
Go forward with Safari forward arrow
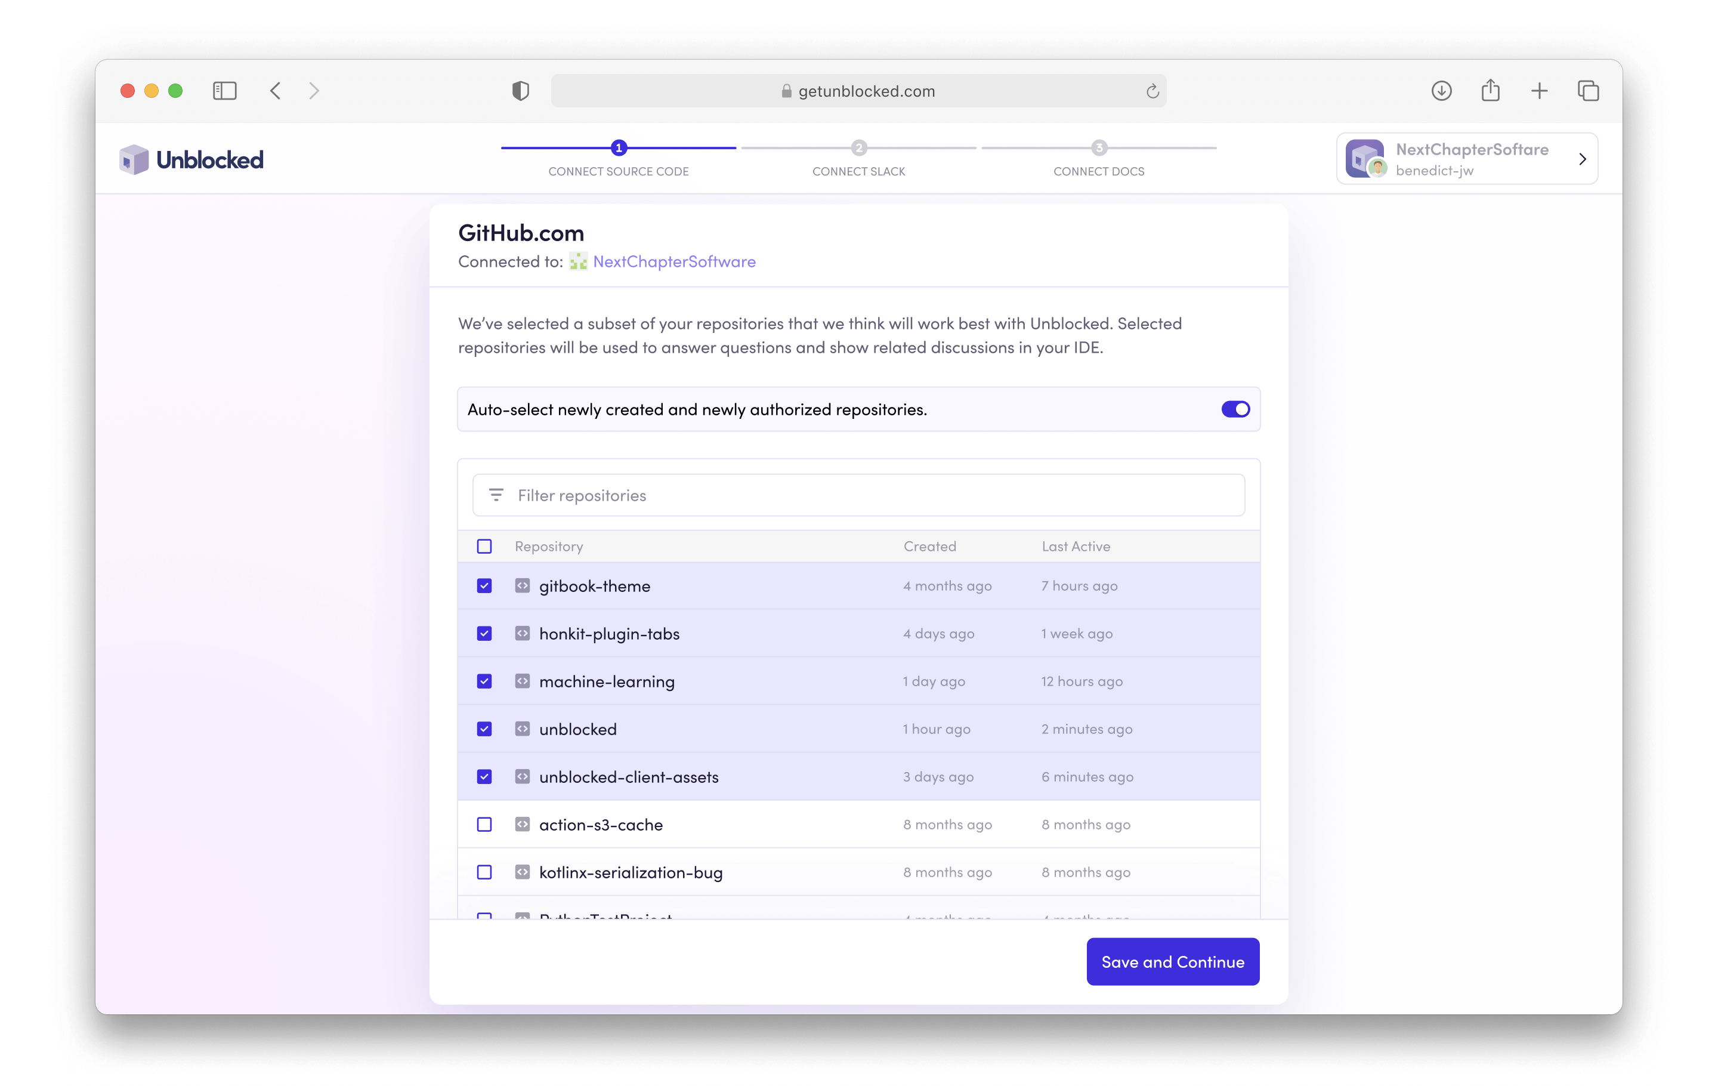(x=314, y=91)
